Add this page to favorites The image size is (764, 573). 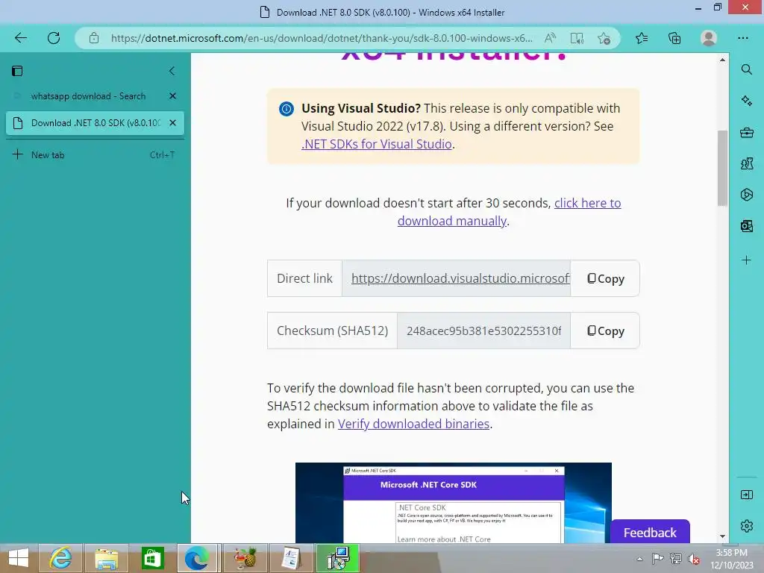click(x=604, y=38)
